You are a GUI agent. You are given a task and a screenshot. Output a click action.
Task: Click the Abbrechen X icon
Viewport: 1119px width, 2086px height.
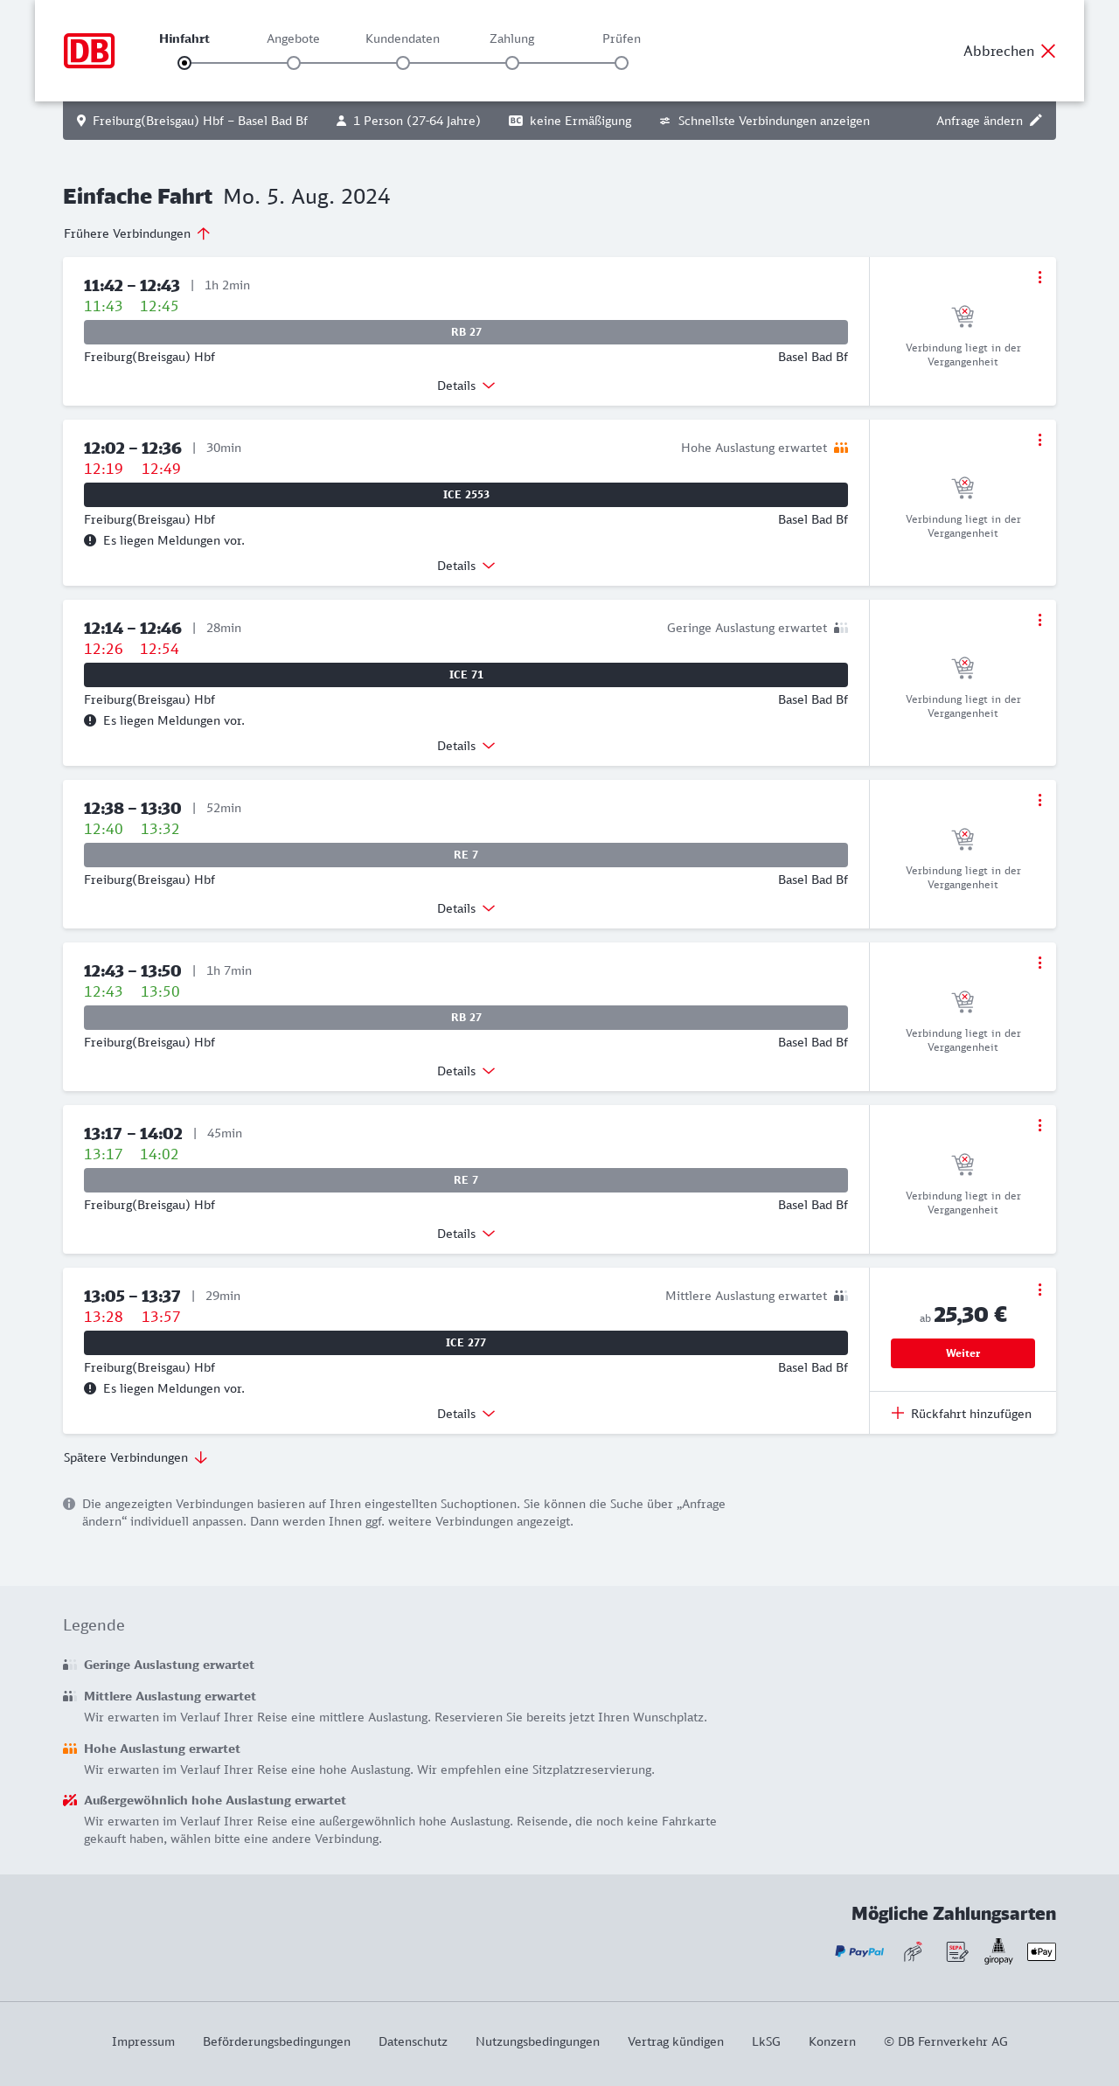[1048, 51]
